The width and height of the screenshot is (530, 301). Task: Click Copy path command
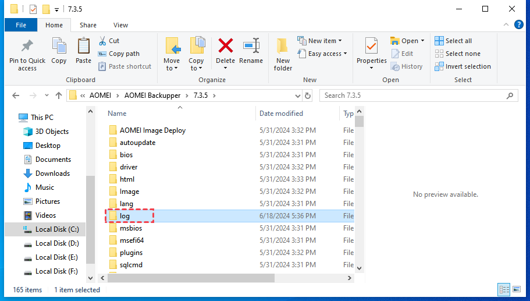tap(119, 54)
